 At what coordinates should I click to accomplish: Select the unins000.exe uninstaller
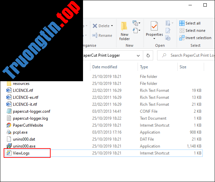coord(24,146)
